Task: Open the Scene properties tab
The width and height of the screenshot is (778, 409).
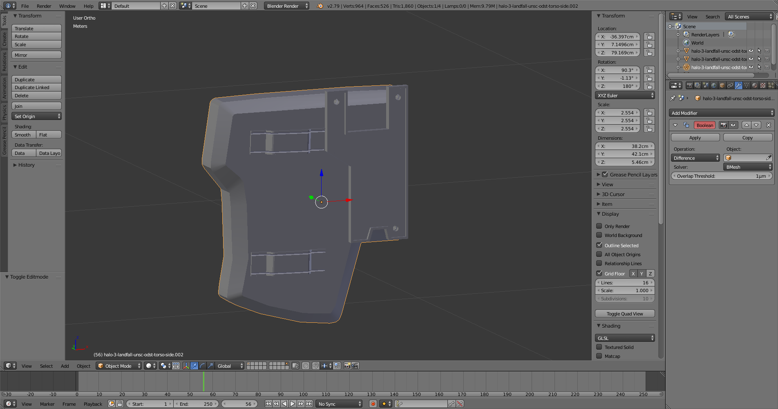Action: point(706,85)
